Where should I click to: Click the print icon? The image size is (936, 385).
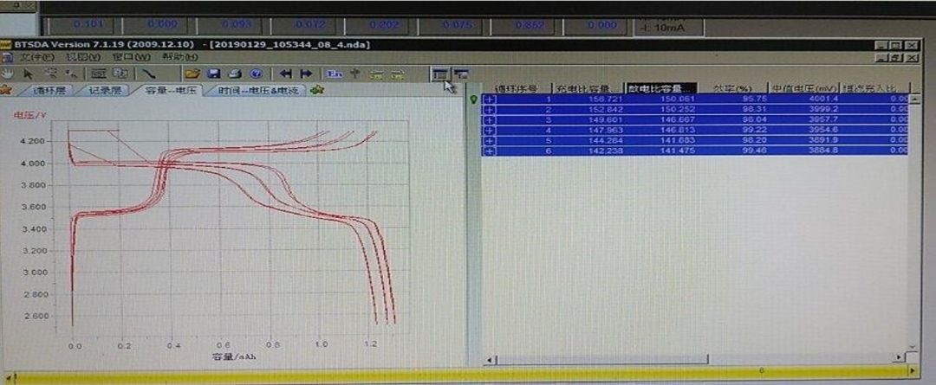(x=234, y=74)
